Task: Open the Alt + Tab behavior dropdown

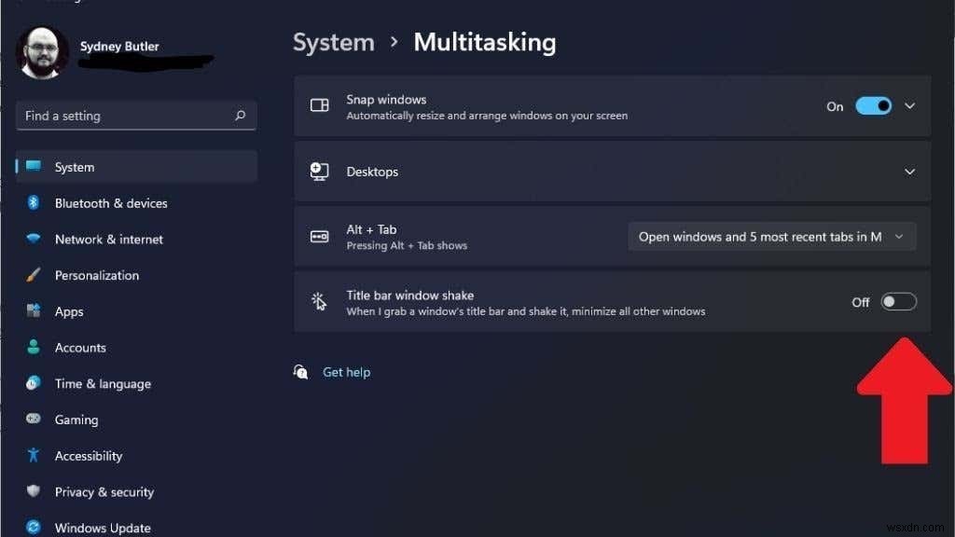Action: point(771,236)
